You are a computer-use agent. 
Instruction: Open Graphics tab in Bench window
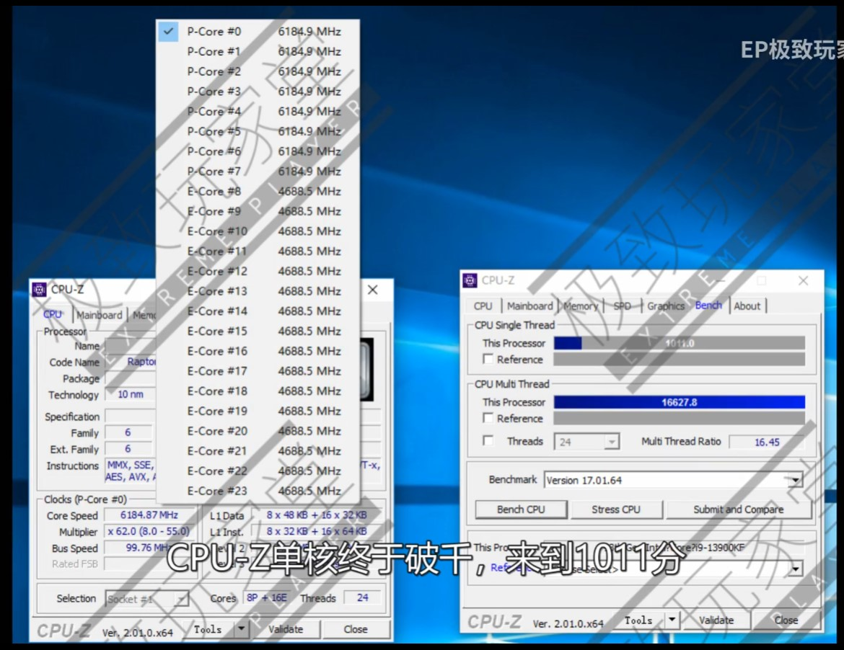click(x=666, y=306)
